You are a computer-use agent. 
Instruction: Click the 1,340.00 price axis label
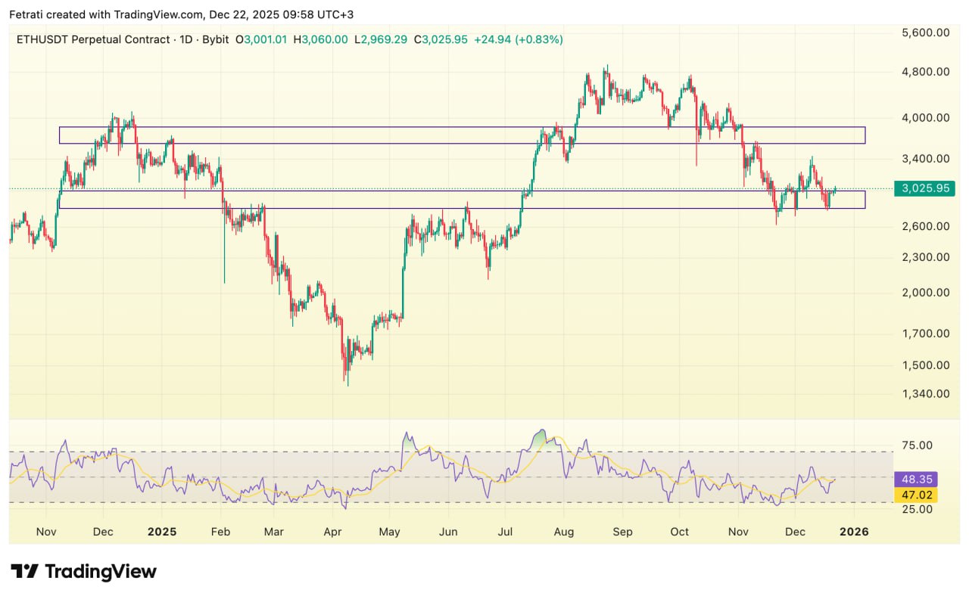pyautogui.click(x=921, y=394)
